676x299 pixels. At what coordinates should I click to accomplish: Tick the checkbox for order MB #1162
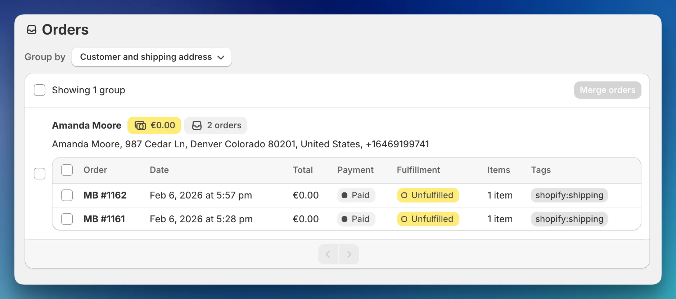[x=67, y=195]
